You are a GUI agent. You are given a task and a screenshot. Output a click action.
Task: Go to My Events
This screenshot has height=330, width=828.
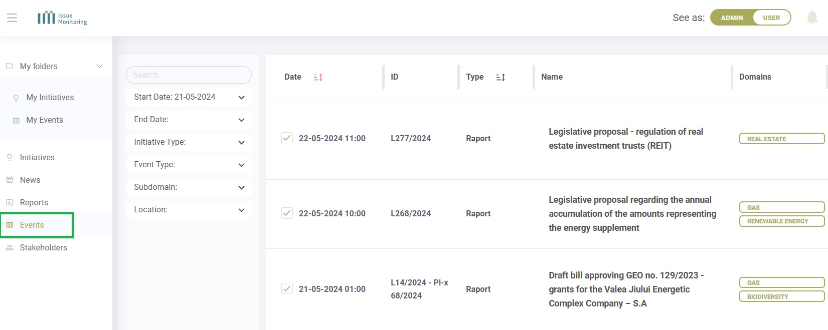click(x=45, y=120)
